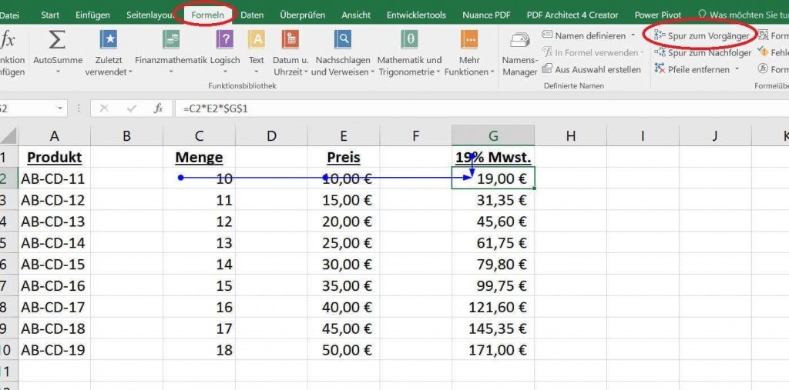Click the cancel X in formula bar
789x390 pixels.
pyautogui.click(x=104, y=108)
